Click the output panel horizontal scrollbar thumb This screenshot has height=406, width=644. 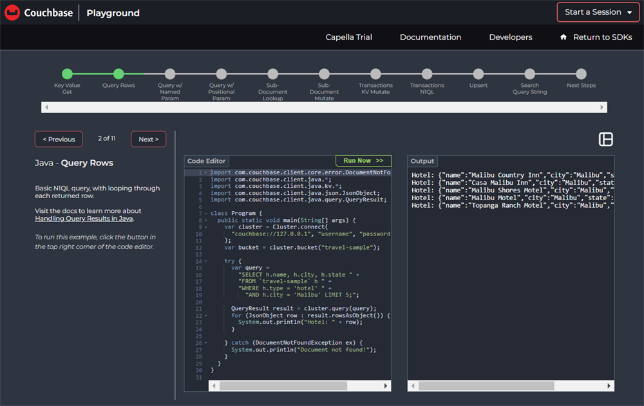(x=486, y=386)
